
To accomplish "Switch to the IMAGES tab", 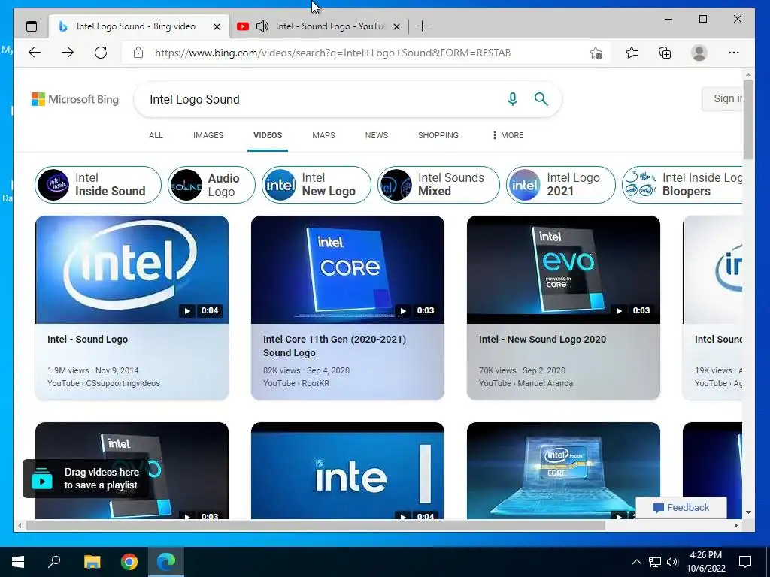I will pos(208,135).
